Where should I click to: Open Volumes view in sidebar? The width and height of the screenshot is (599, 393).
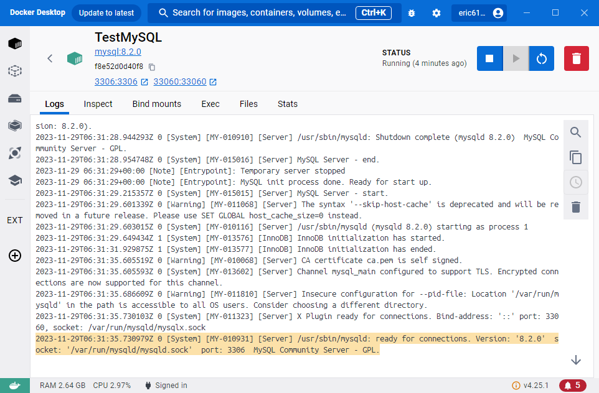[x=15, y=98]
